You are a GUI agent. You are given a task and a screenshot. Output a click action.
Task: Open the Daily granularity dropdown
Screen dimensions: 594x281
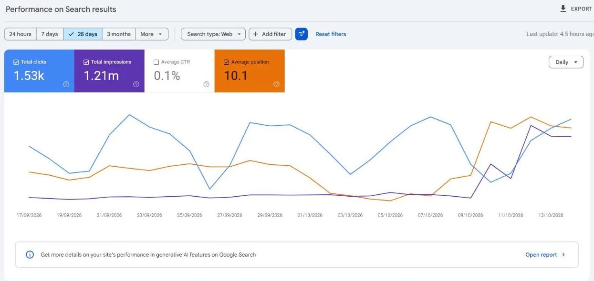pos(566,62)
